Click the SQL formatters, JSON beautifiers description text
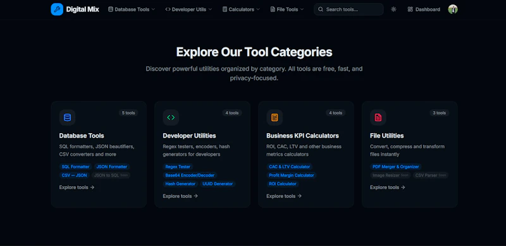 (97, 150)
